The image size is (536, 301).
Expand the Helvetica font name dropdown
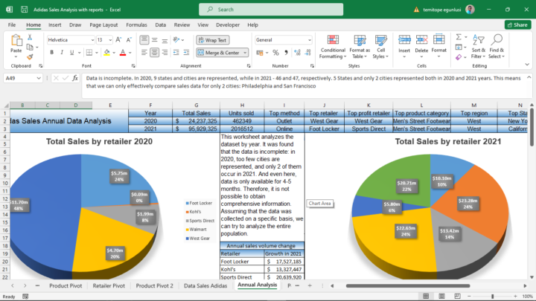point(94,40)
